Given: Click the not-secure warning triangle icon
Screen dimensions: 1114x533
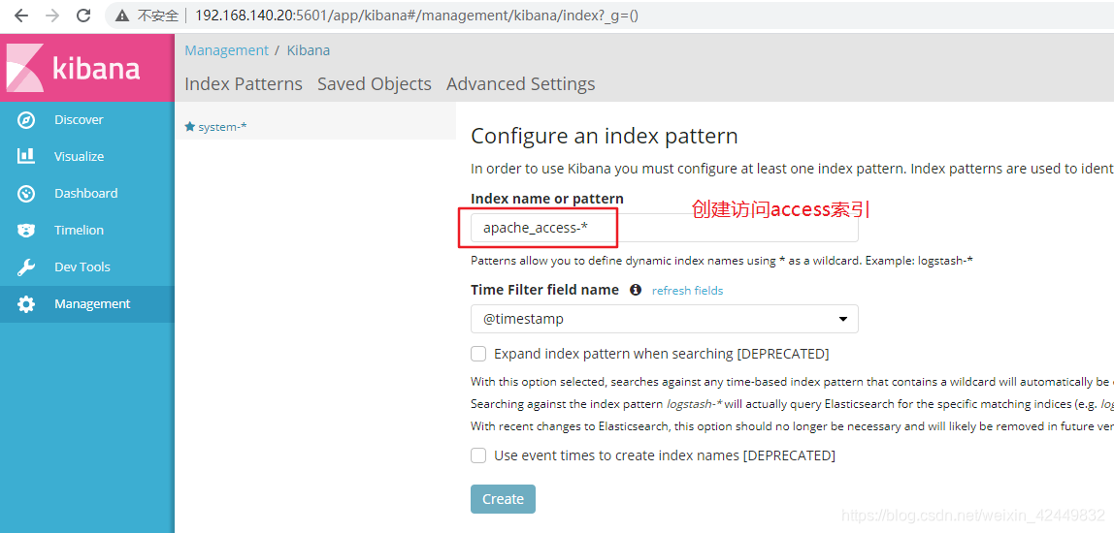Looking at the screenshot, I should tap(123, 15).
